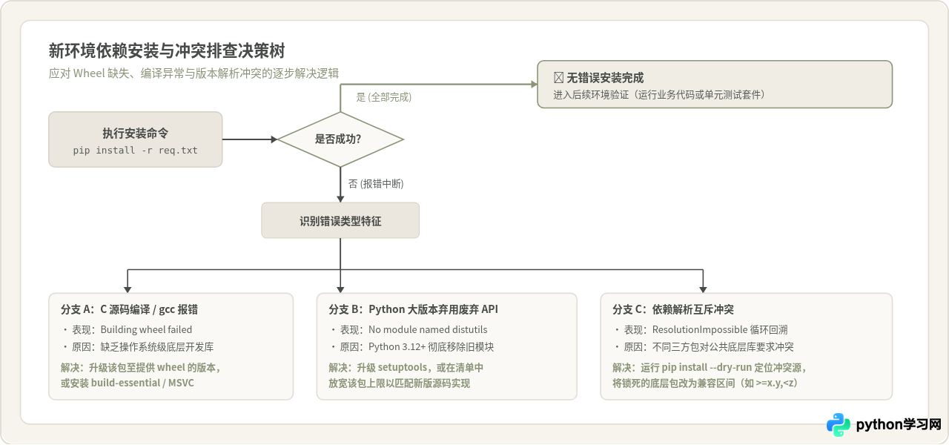Click the line 放宽该包上限以匹配新版源码实现
This screenshot has height=445, width=949.
click(x=399, y=383)
